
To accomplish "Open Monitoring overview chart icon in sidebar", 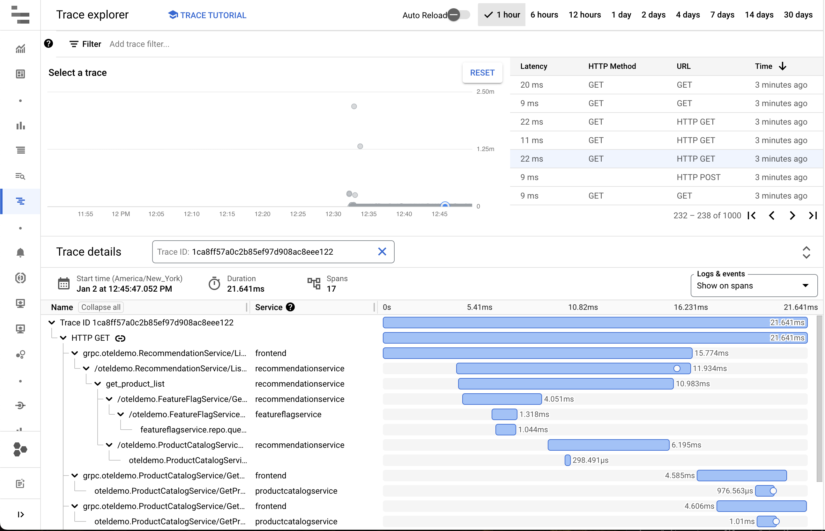I will coord(20,49).
